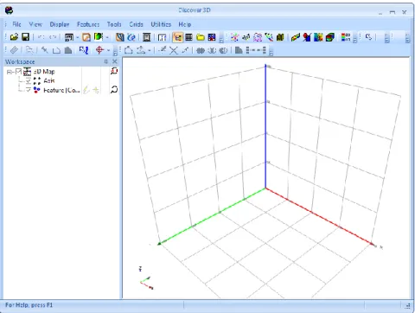Viewport: 415px width, 313px height.
Task: Click the star select icon in Feature row
Action: coord(96,90)
